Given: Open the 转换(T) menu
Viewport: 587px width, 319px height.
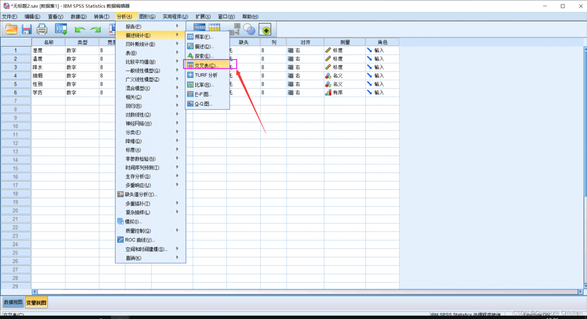Looking at the screenshot, I should click(x=101, y=16).
